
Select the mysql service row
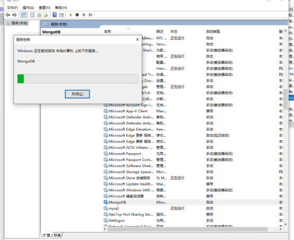coord(193,208)
